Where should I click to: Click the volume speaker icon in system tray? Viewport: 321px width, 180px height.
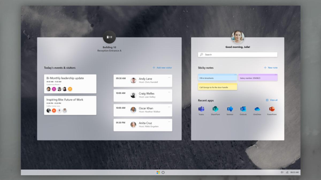282,173
